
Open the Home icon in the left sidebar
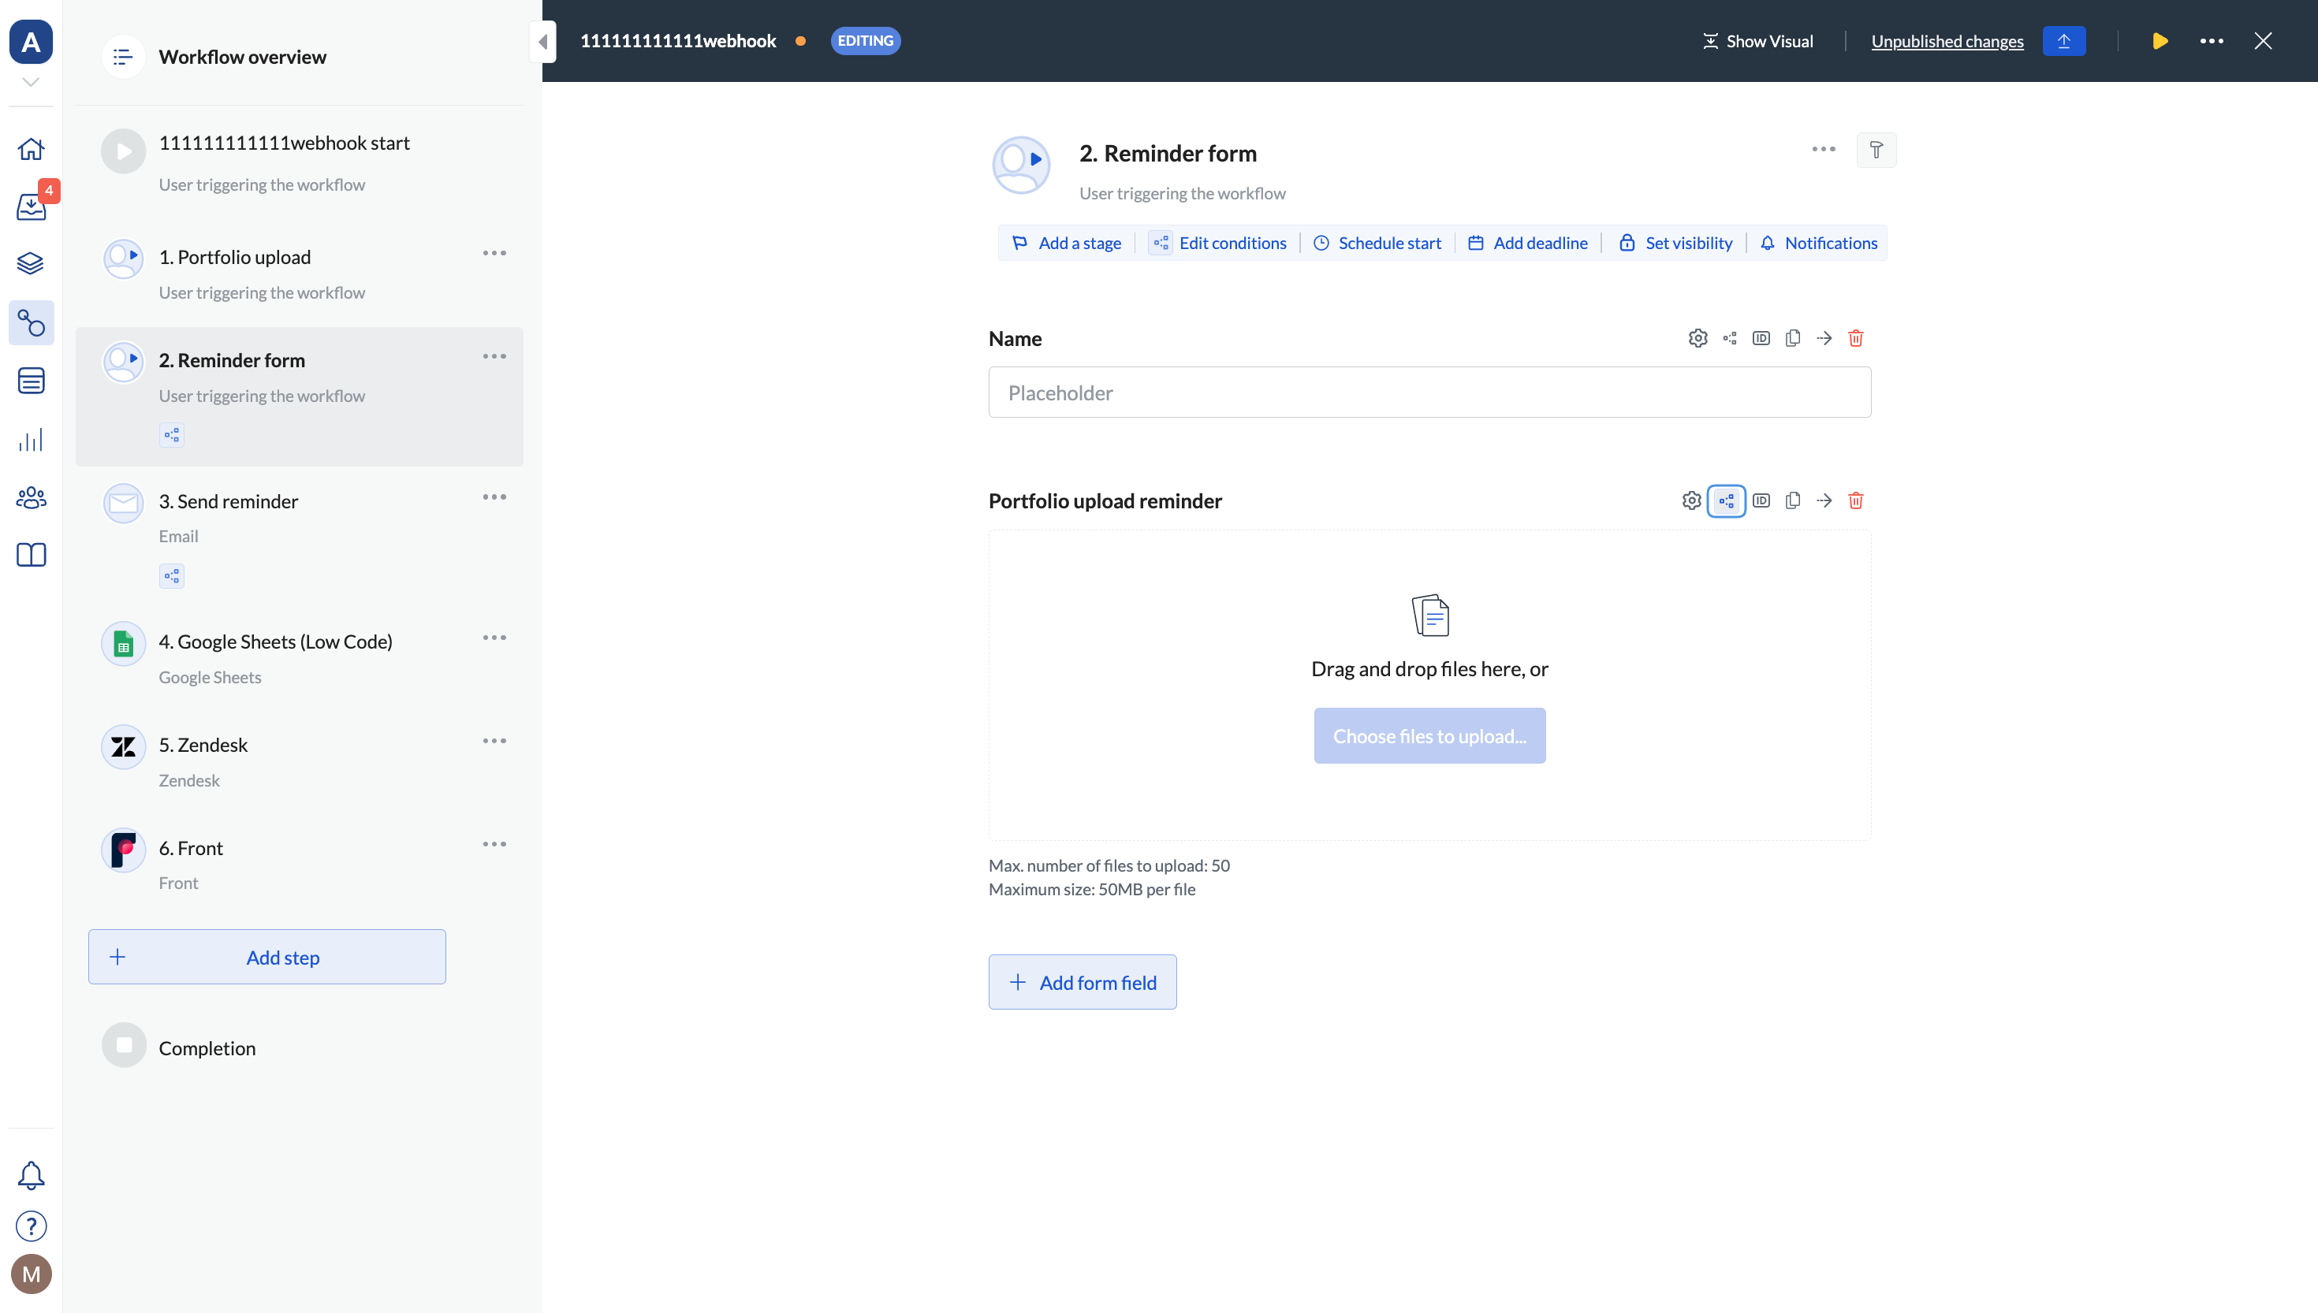pos(31,148)
